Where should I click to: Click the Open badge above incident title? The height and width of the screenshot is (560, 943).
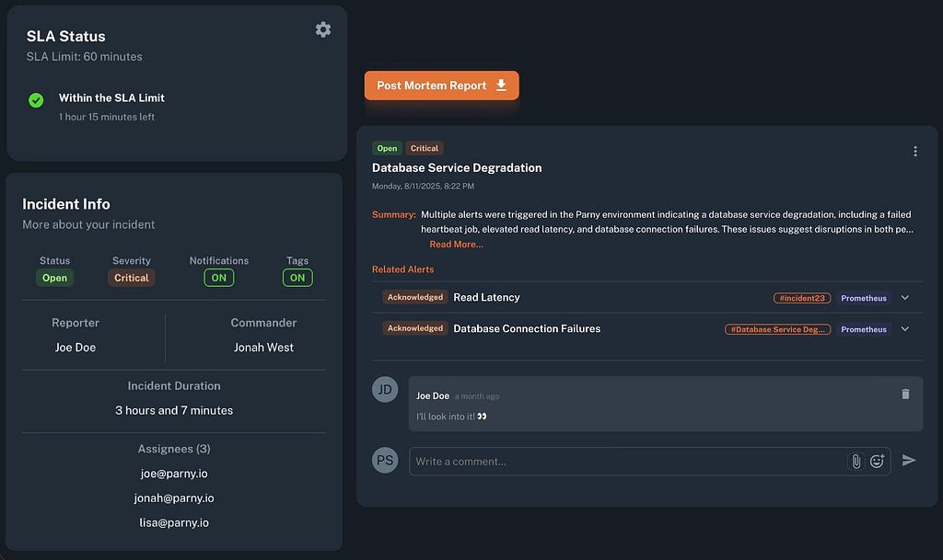pos(387,148)
